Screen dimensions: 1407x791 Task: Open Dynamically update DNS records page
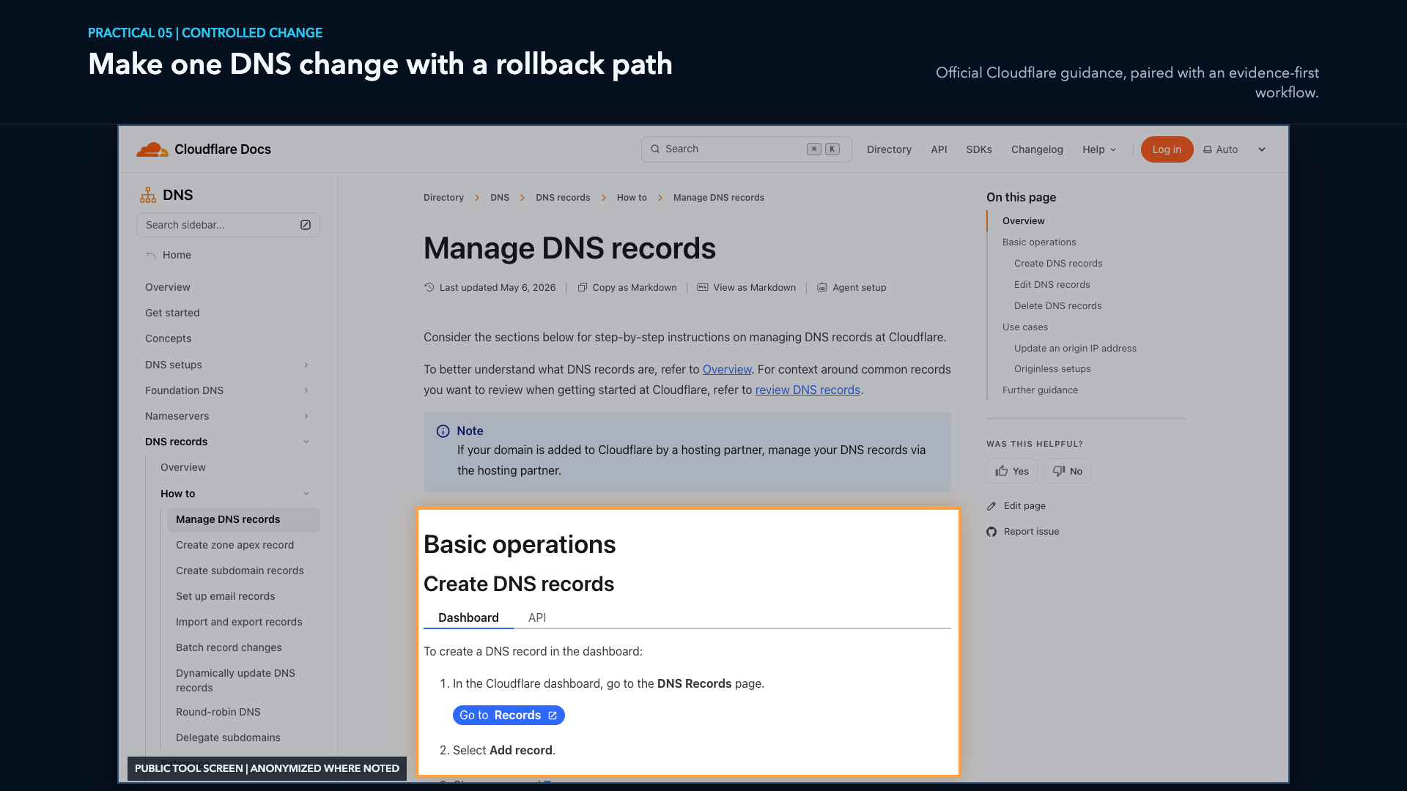coord(235,680)
